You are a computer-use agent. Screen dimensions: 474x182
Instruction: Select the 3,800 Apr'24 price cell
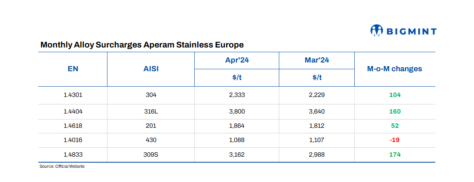coord(237,111)
